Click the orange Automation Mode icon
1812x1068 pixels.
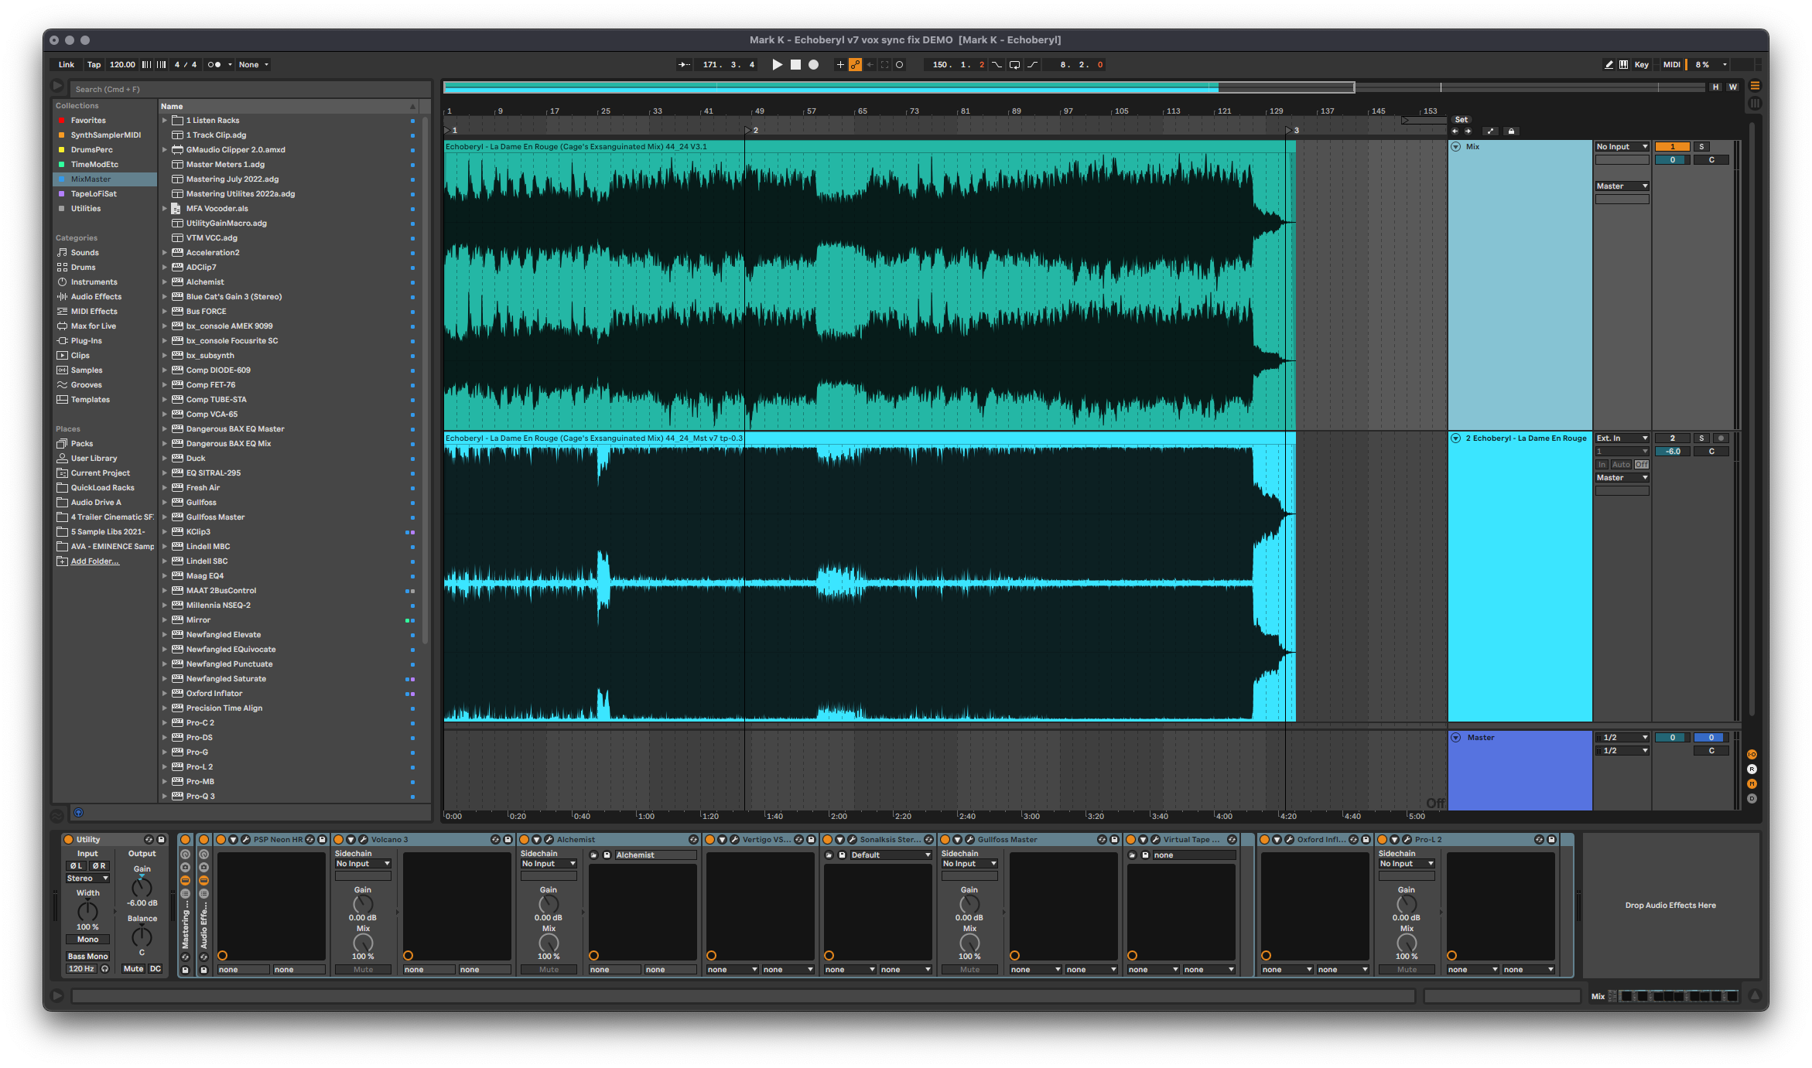(x=855, y=64)
